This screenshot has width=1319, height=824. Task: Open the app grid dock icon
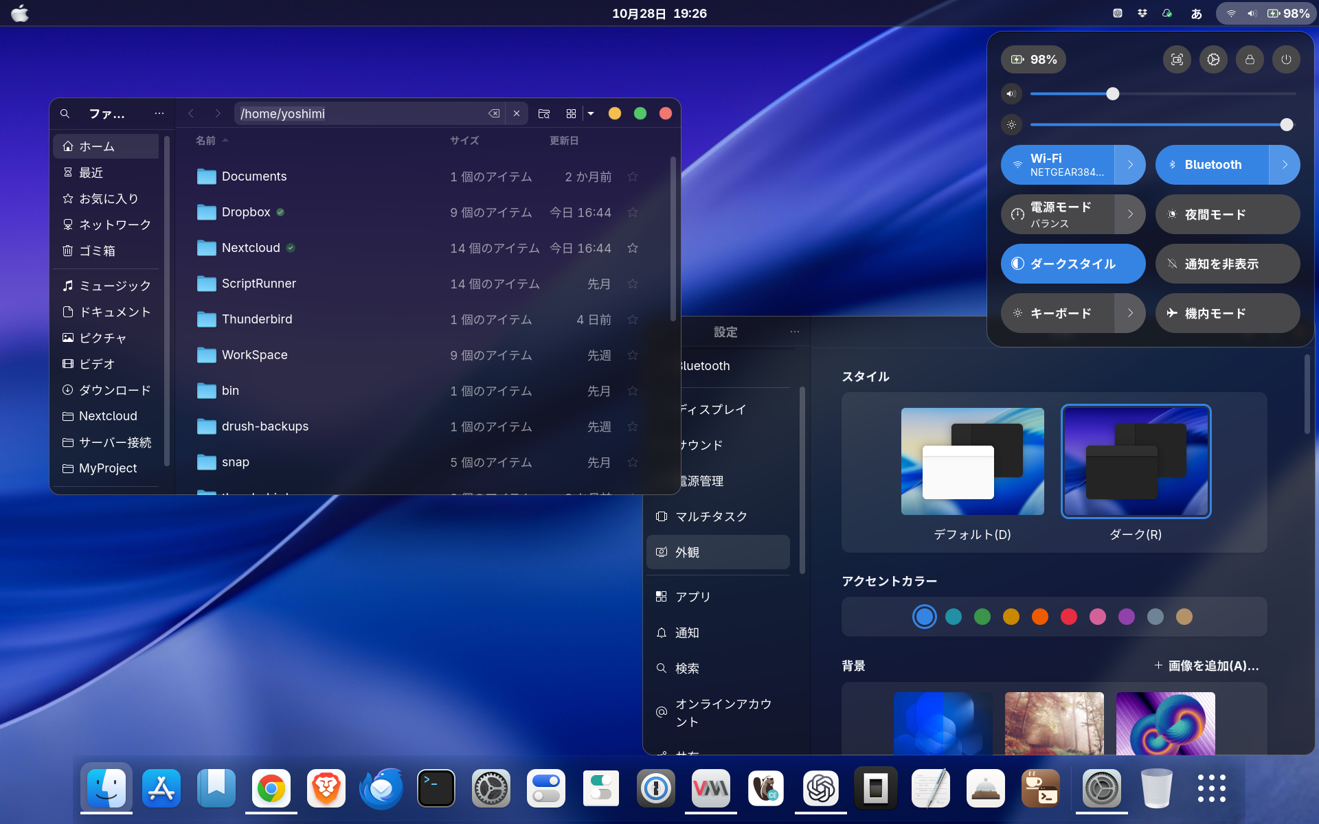coord(1211,788)
